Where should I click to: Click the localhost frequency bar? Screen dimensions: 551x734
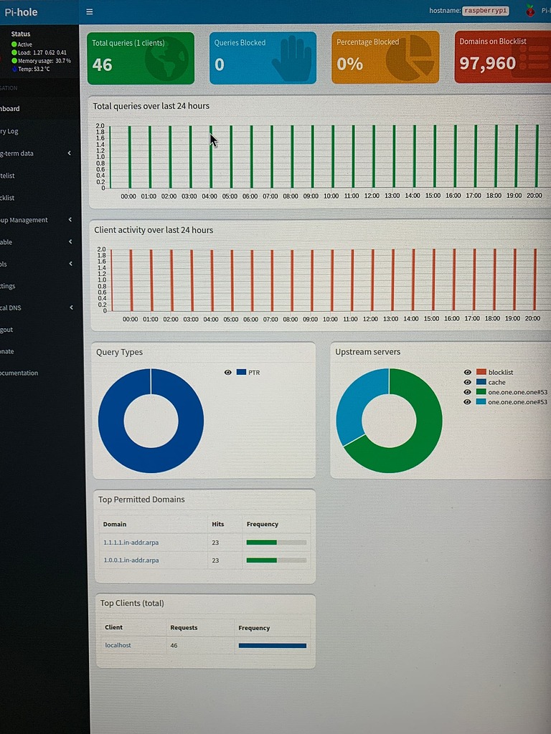272,646
